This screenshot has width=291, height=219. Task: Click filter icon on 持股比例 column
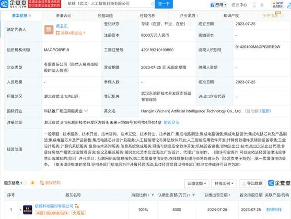tap(152, 195)
